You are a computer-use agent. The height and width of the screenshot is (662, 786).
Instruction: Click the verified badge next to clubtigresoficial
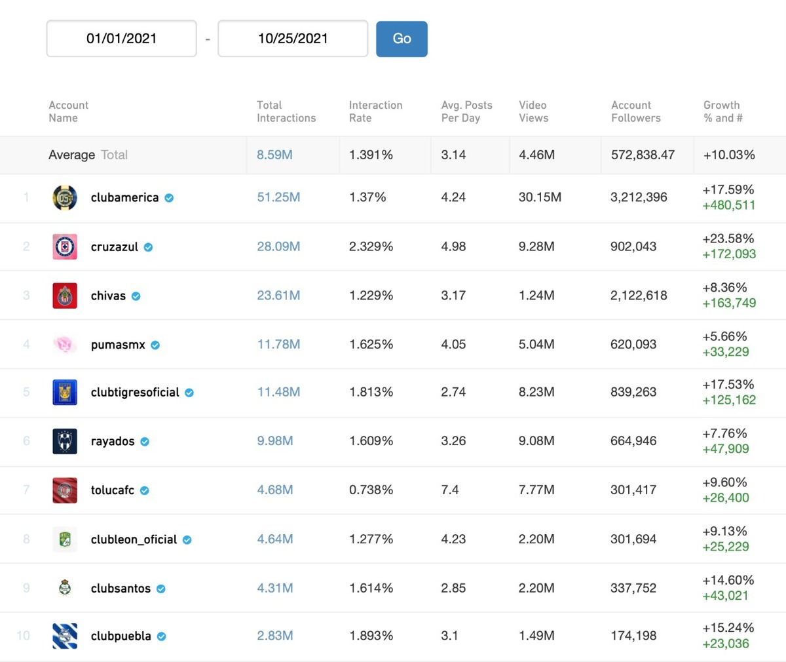[189, 393]
